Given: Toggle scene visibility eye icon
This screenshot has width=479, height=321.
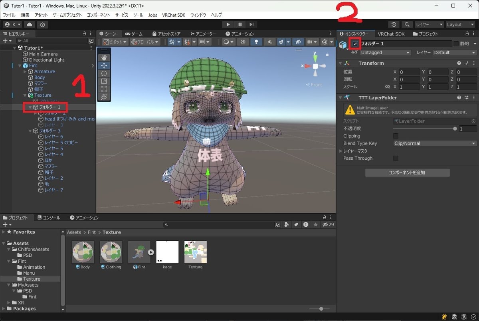Looking at the screenshot, I should click(298, 42).
